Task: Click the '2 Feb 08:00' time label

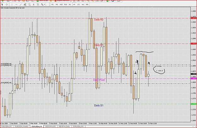Action: point(14,124)
